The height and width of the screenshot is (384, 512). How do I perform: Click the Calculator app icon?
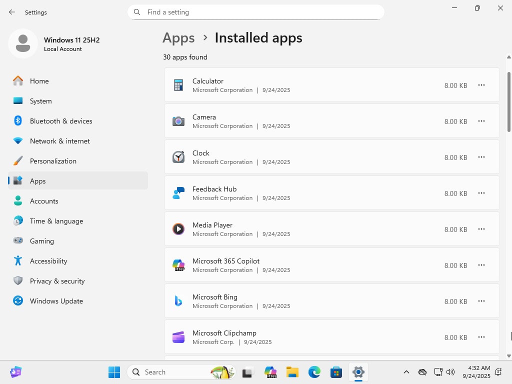click(178, 85)
